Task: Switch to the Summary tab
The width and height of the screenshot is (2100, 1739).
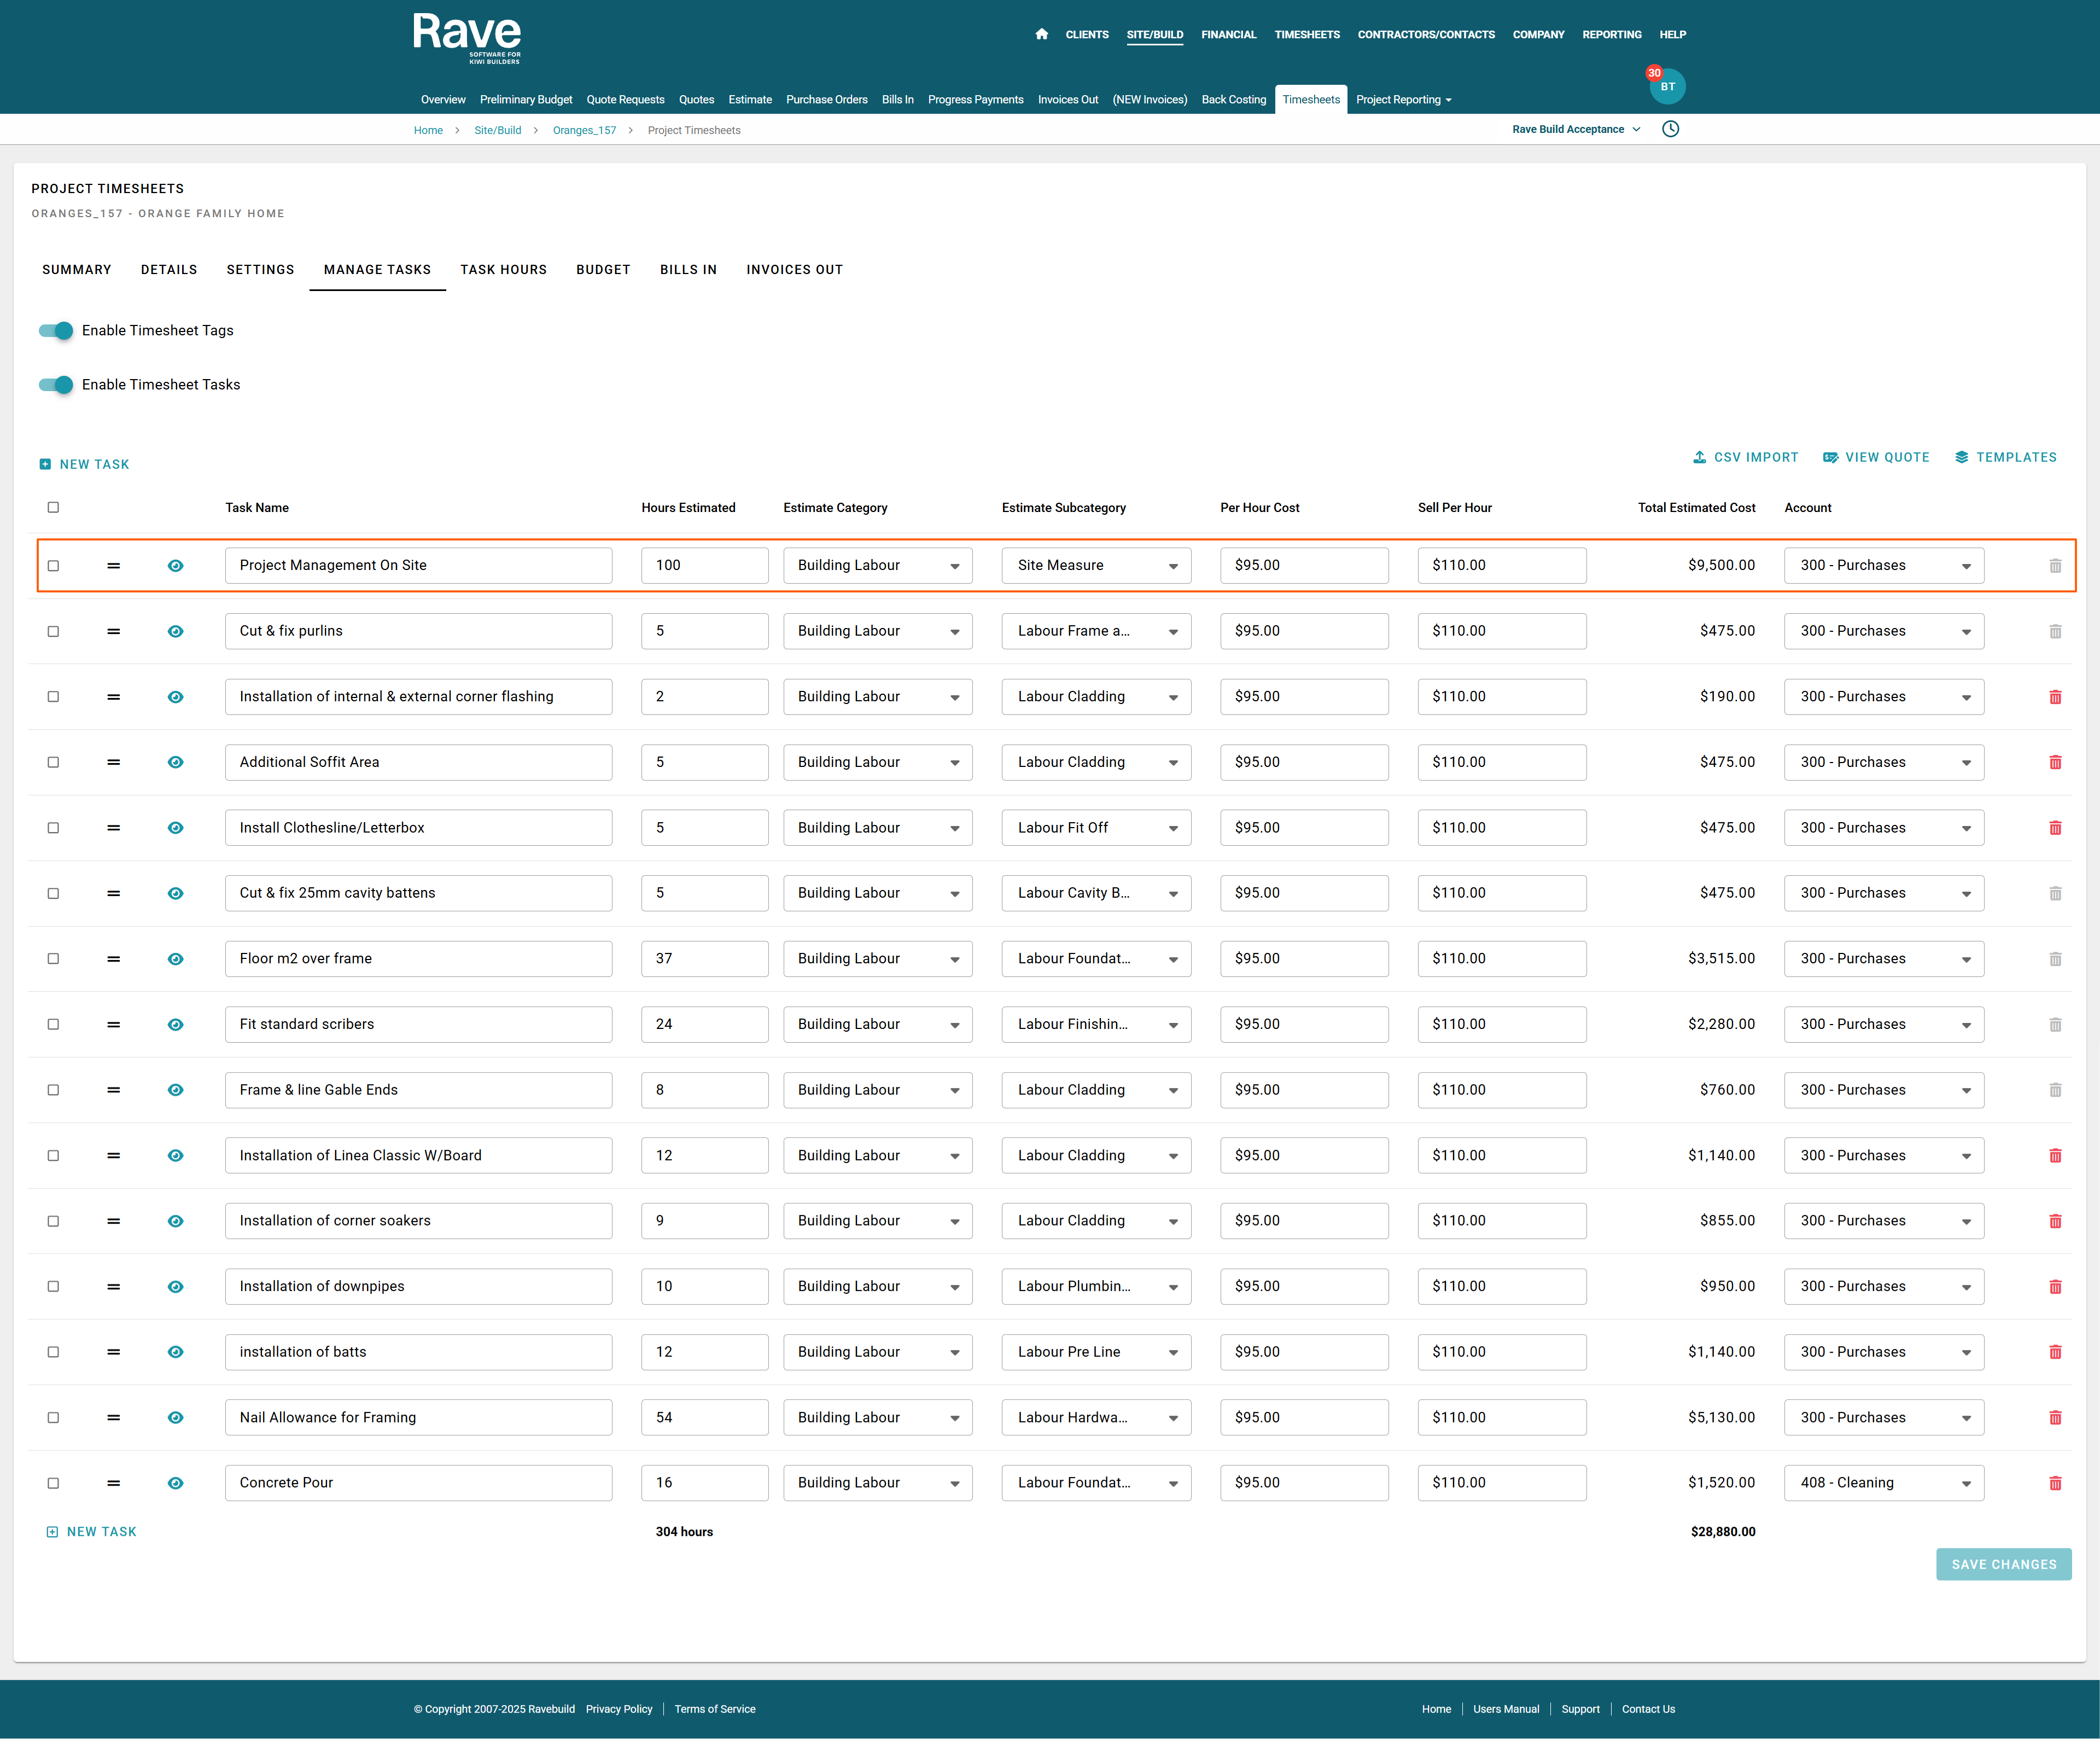Action: 77,270
